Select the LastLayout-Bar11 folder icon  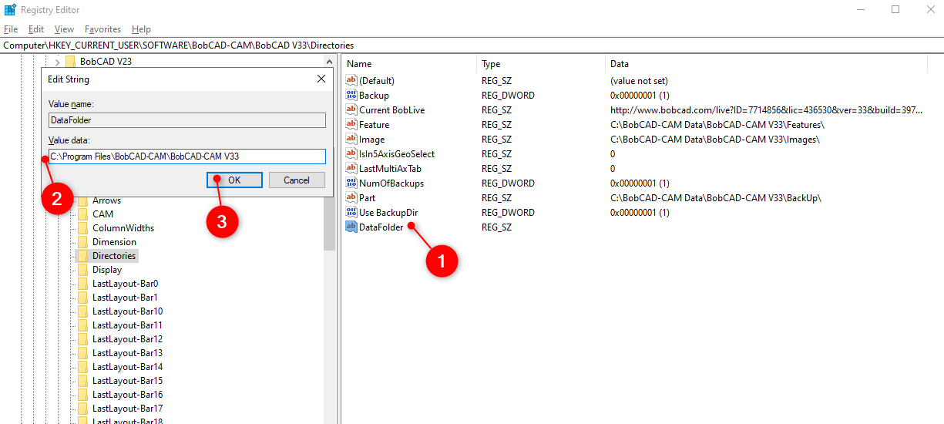click(83, 325)
